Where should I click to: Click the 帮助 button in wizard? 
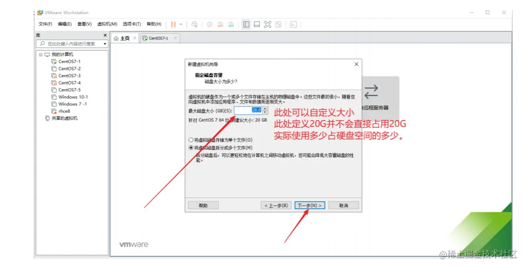click(x=203, y=206)
